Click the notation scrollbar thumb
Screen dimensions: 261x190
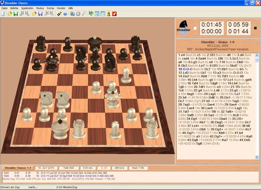257,60
